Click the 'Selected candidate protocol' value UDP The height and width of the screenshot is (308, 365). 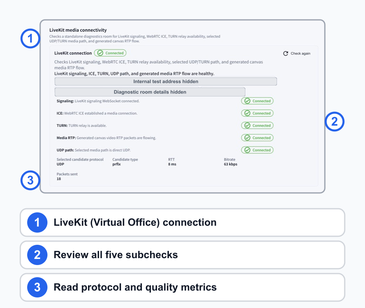[60, 164]
